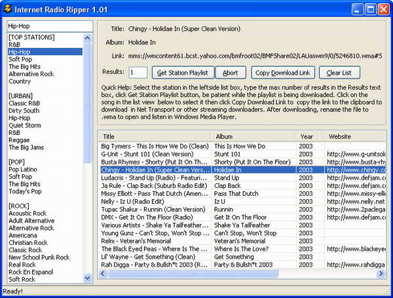Select [TOP STATIONS] heading in station list
393x298 pixels.
(x=31, y=37)
